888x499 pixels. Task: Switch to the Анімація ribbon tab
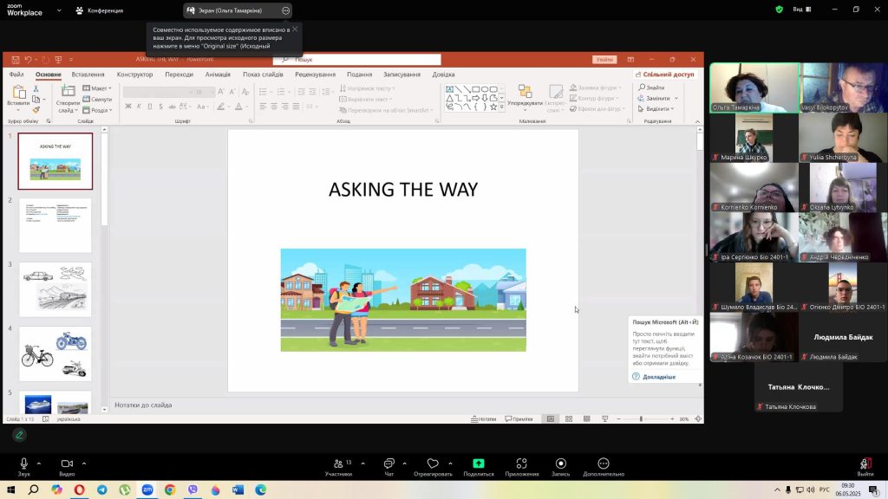click(218, 75)
